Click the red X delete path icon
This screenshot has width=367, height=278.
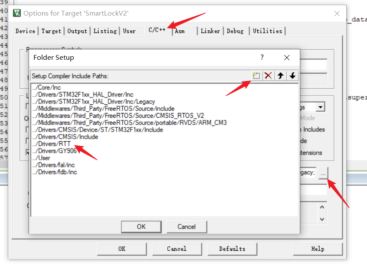pyautogui.click(x=268, y=75)
